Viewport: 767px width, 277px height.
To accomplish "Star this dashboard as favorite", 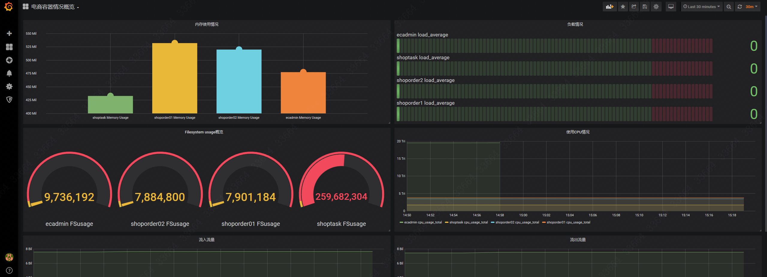I will 623,7.
